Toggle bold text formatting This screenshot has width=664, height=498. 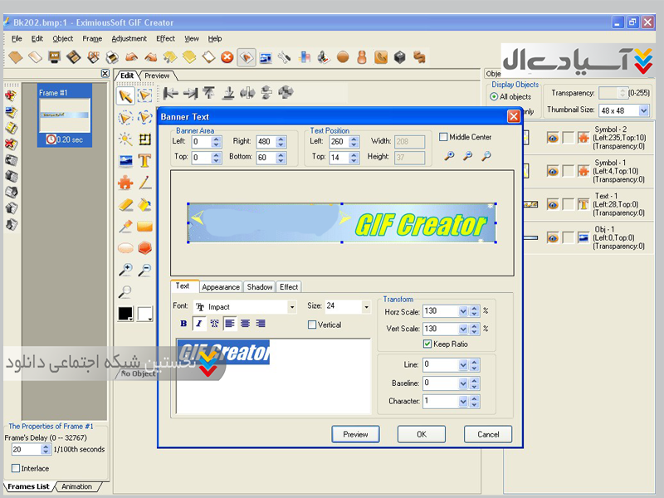tap(183, 324)
